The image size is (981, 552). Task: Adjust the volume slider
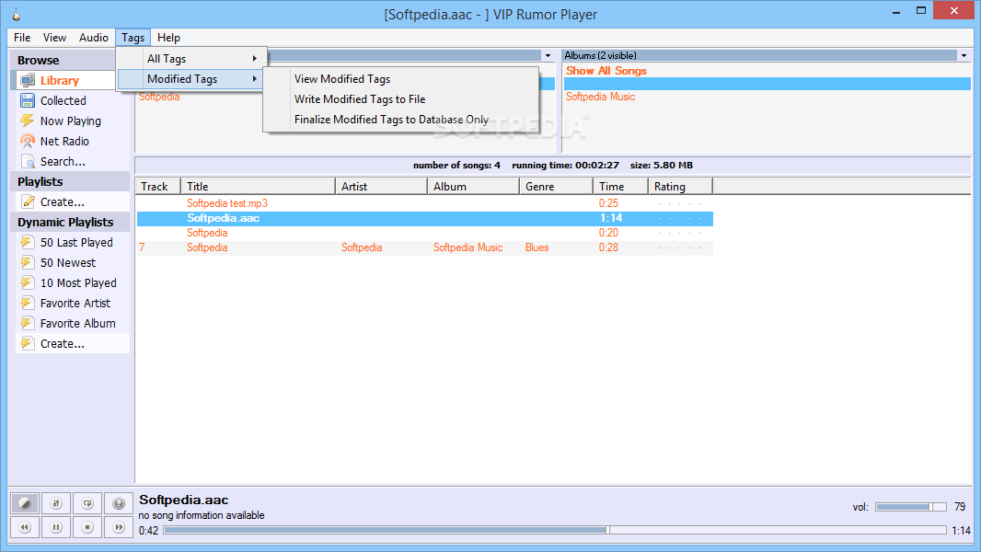tap(910, 507)
